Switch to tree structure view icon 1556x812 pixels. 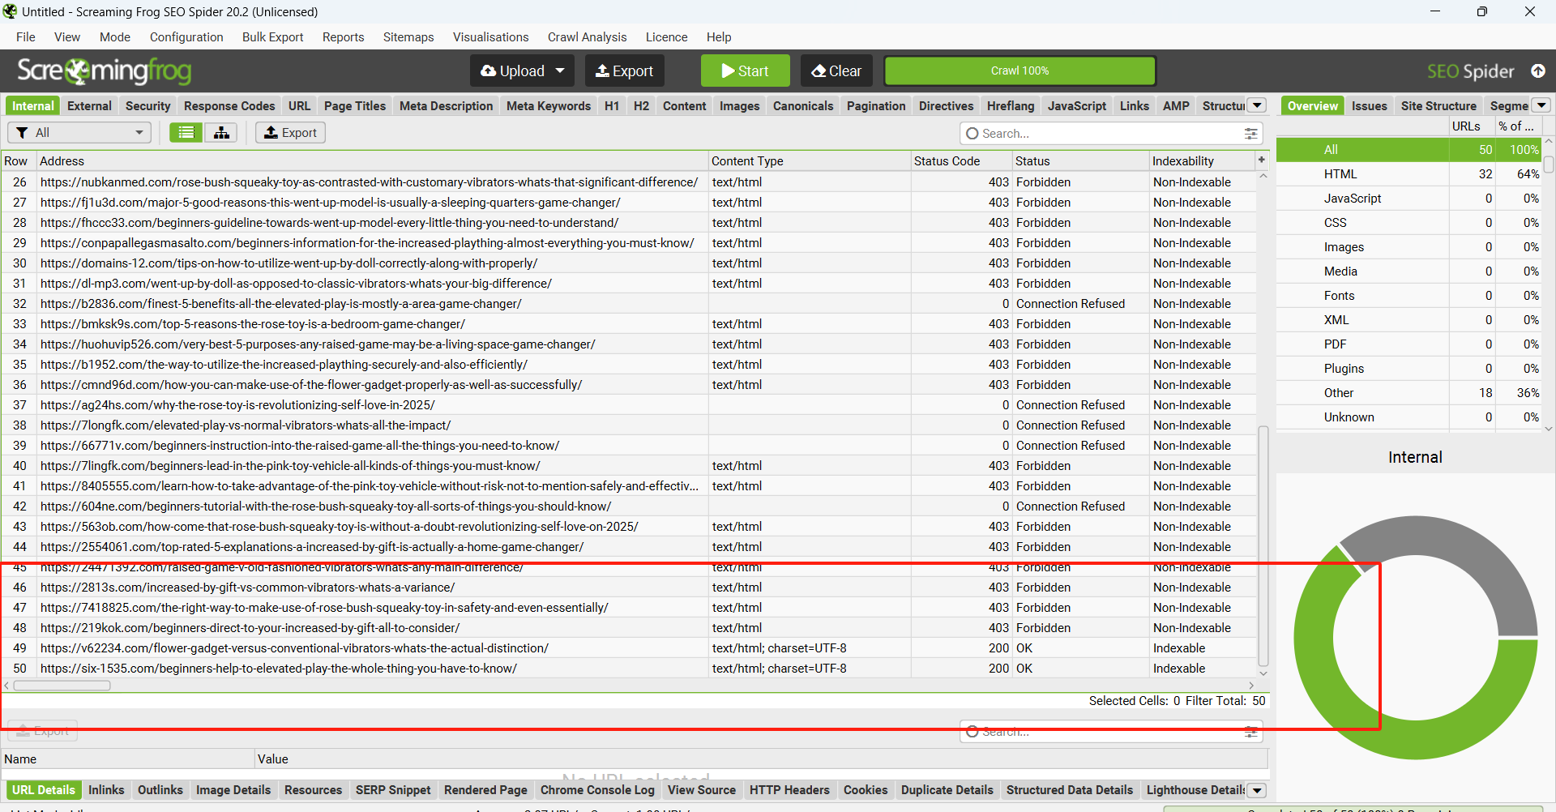click(220, 133)
